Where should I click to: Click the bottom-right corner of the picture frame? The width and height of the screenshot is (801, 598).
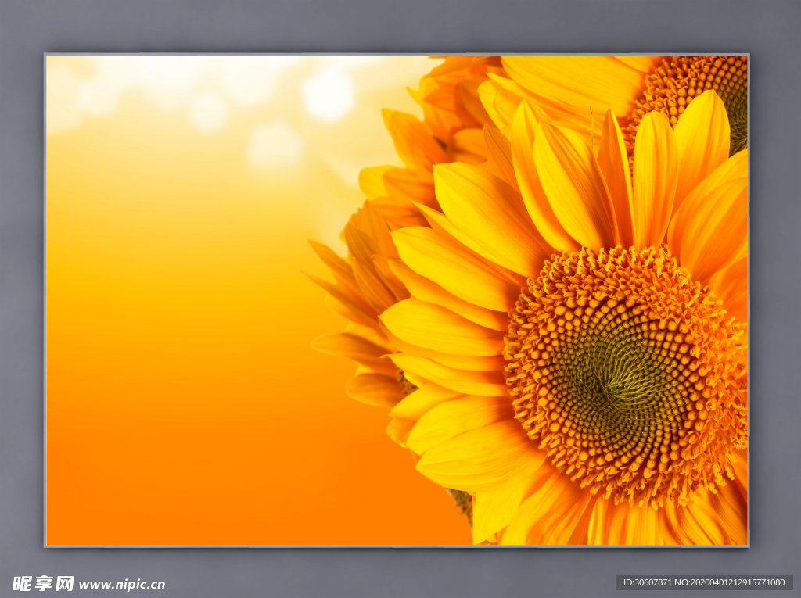click(748, 545)
